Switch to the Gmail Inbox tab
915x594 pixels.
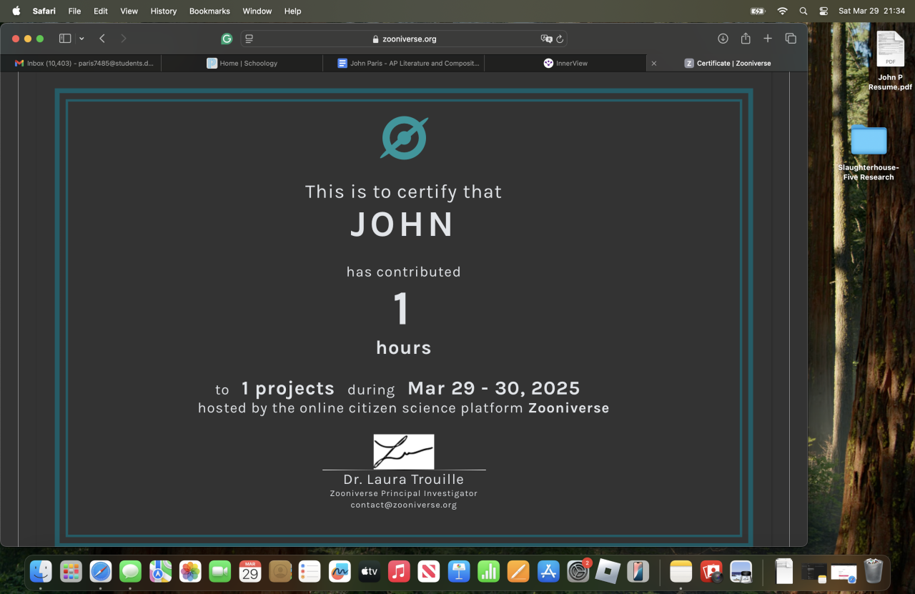click(x=83, y=63)
